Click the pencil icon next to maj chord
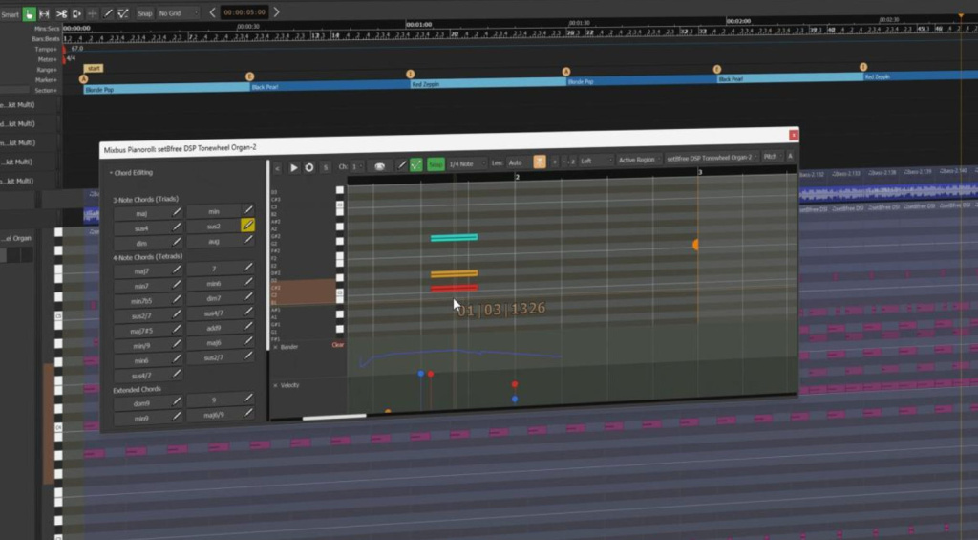The image size is (978, 540). 177,212
